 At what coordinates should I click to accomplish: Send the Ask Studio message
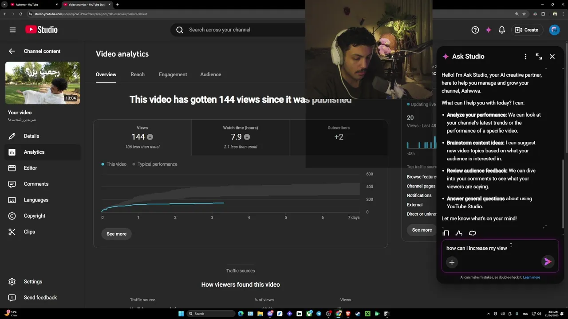click(548, 262)
